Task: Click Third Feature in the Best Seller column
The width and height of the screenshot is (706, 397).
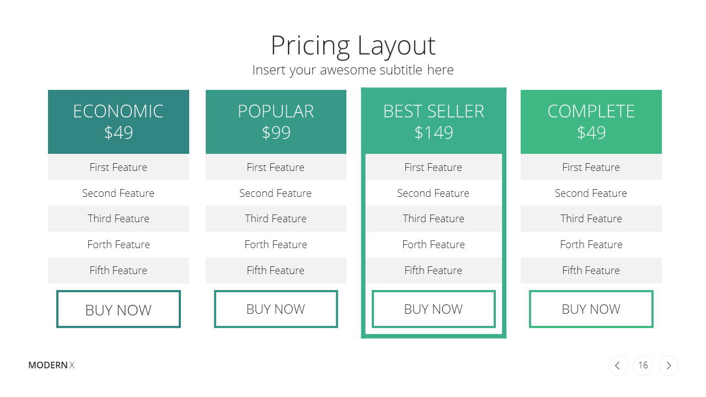Action: coord(434,218)
